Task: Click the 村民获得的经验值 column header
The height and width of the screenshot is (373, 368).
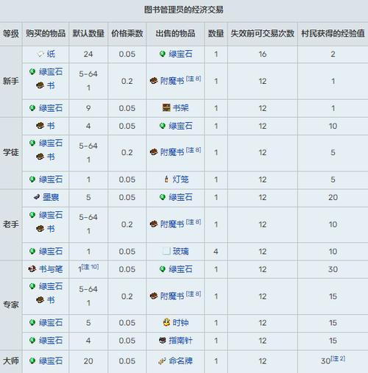Action: [x=333, y=33]
